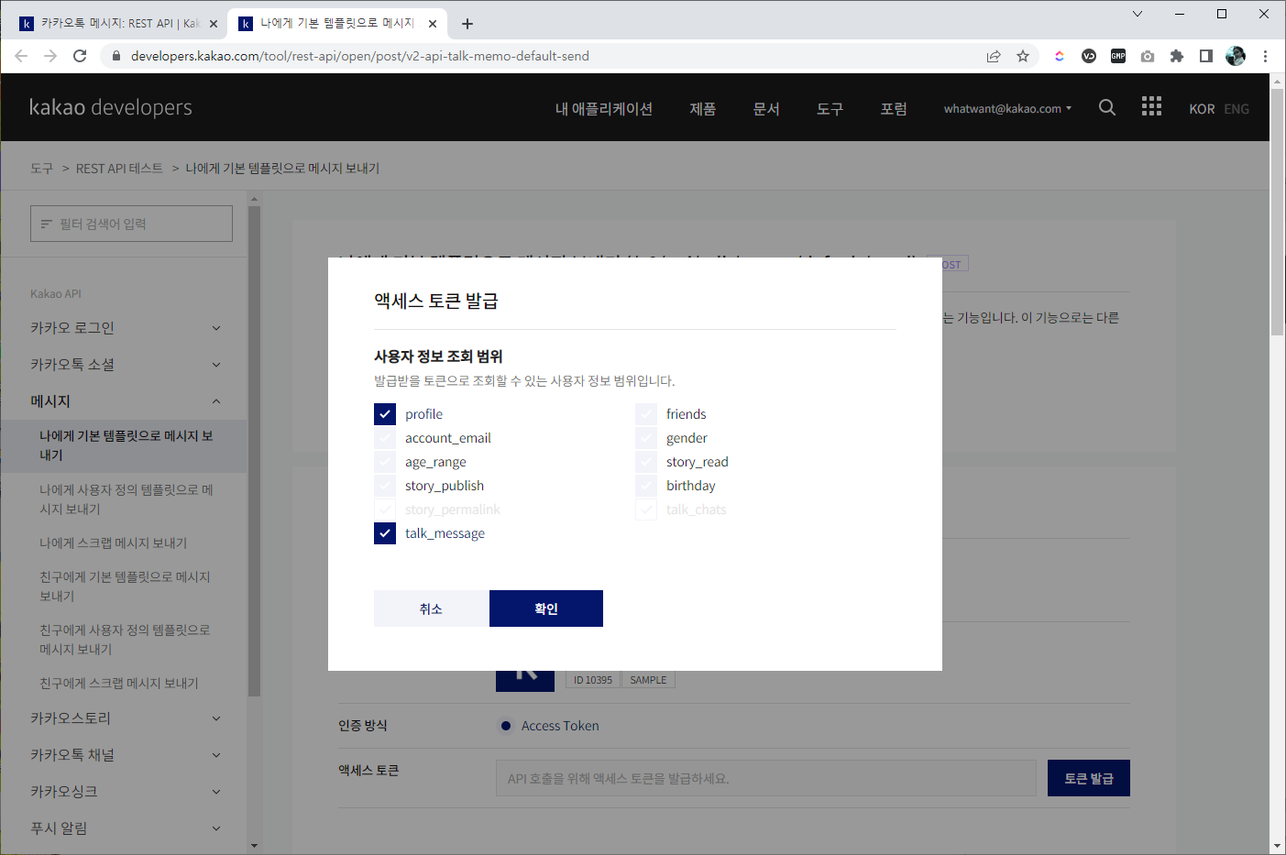Click the browser forward arrow
The height and width of the screenshot is (855, 1286).
pos(50,56)
